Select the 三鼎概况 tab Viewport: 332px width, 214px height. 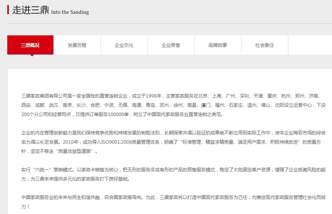coord(30,45)
